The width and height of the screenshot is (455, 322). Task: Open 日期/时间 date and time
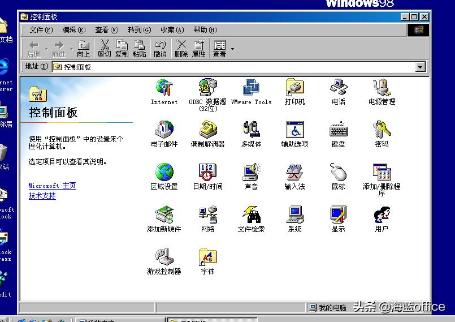208,177
